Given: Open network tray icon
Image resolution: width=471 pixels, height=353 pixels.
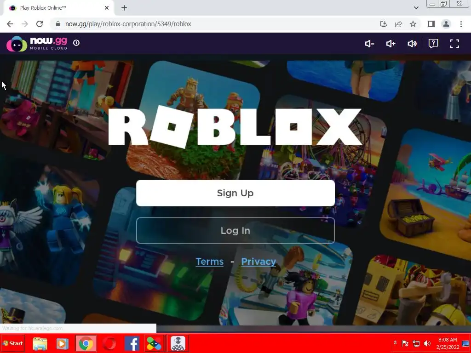Looking at the screenshot, I should pos(416,343).
